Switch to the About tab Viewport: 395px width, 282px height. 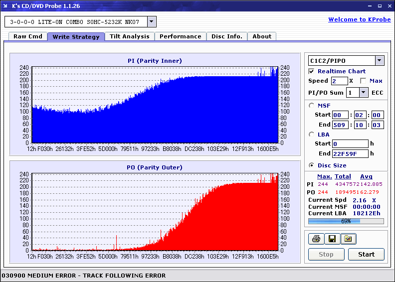coord(262,36)
